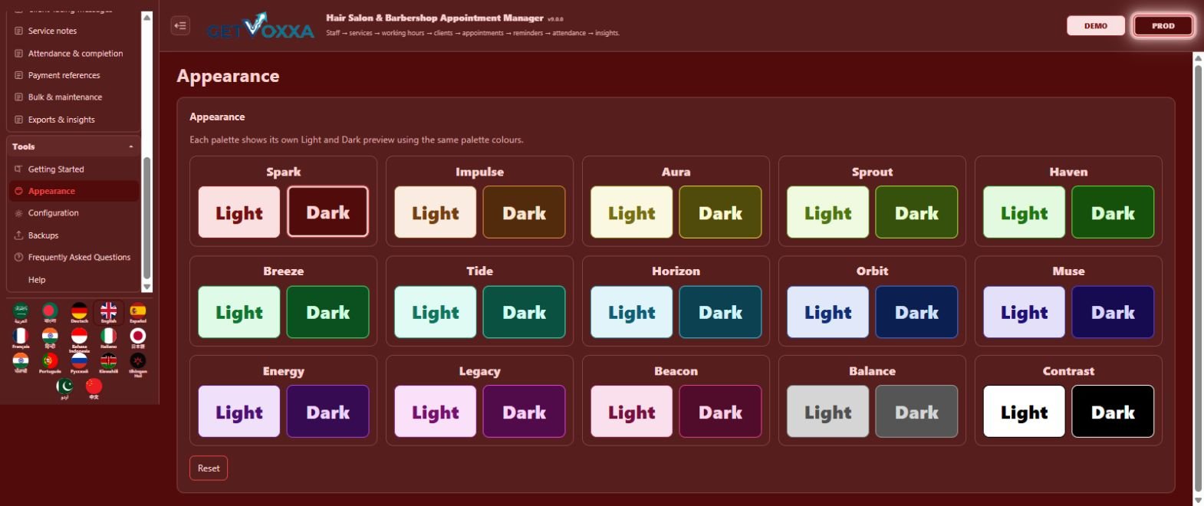Apply Haven Dark theme
Image resolution: width=1204 pixels, height=506 pixels.
(x=1114, y=212)
